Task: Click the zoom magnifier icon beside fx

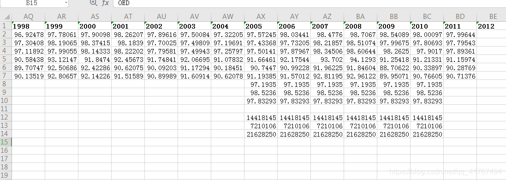Action: 93,3
